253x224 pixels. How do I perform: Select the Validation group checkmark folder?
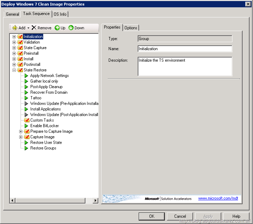click(x=20, y=42)
